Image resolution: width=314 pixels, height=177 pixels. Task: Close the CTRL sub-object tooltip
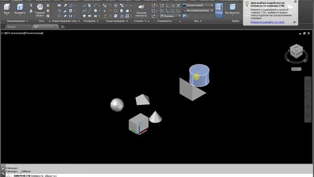(x=295, y=1)
